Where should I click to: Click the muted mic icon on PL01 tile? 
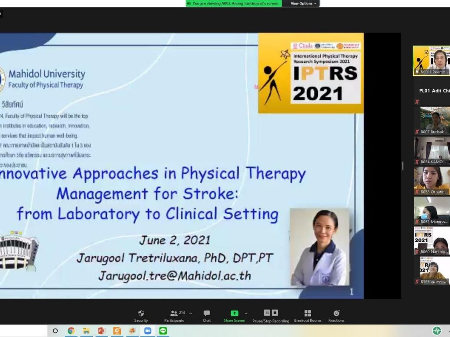[x=417, y=101]
